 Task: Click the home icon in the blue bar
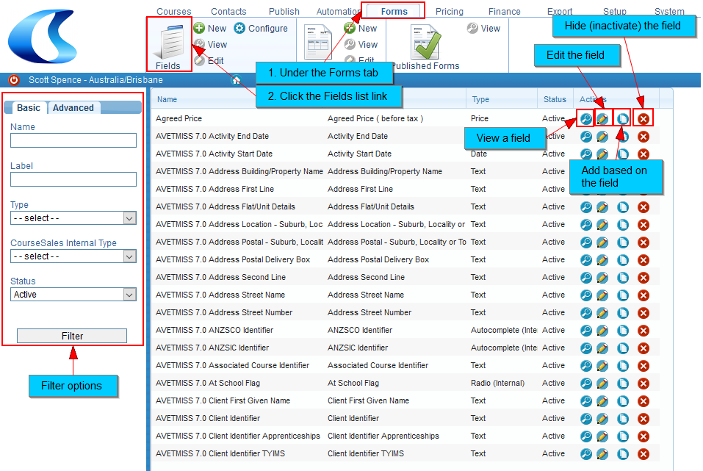coord(236,80)
